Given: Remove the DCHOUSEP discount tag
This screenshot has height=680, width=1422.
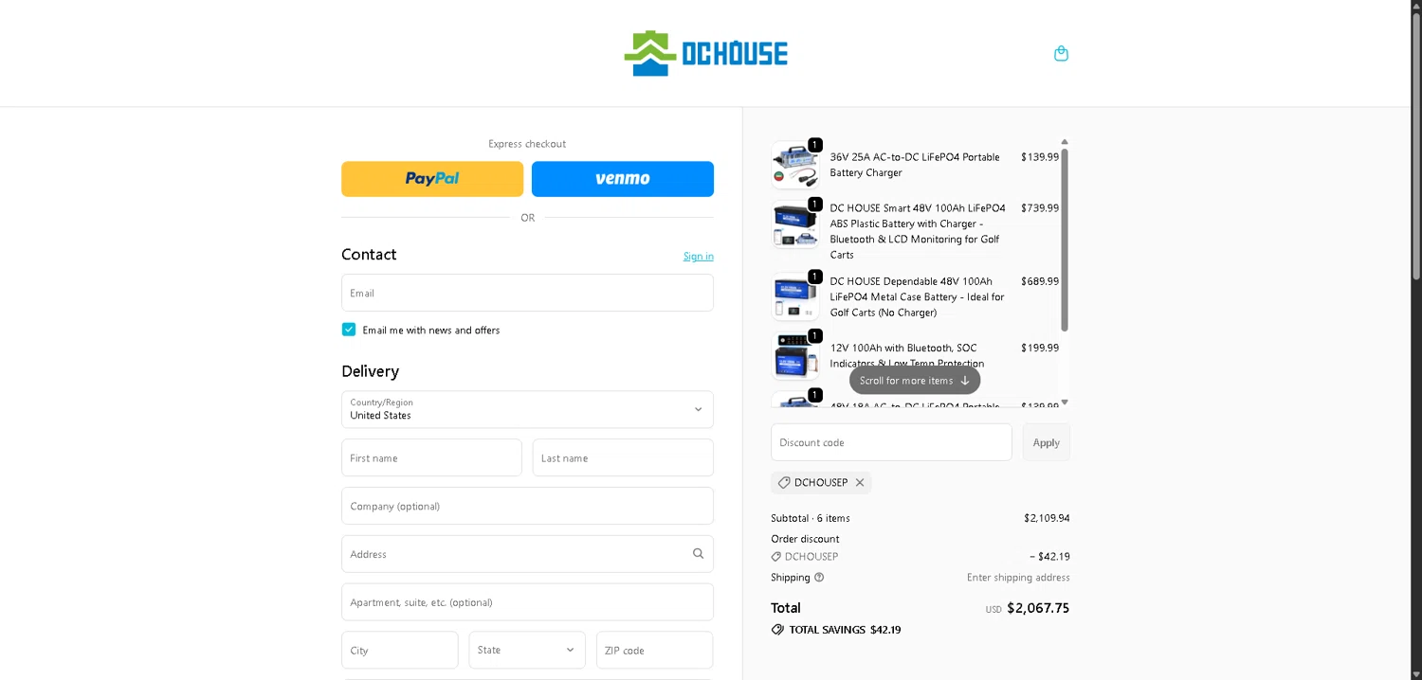Looking at the screenshot, I should (860, 482).
